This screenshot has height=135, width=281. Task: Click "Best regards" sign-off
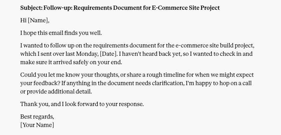(37, 117)
